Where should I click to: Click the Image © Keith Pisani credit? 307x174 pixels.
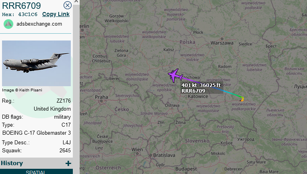point(22,90)
